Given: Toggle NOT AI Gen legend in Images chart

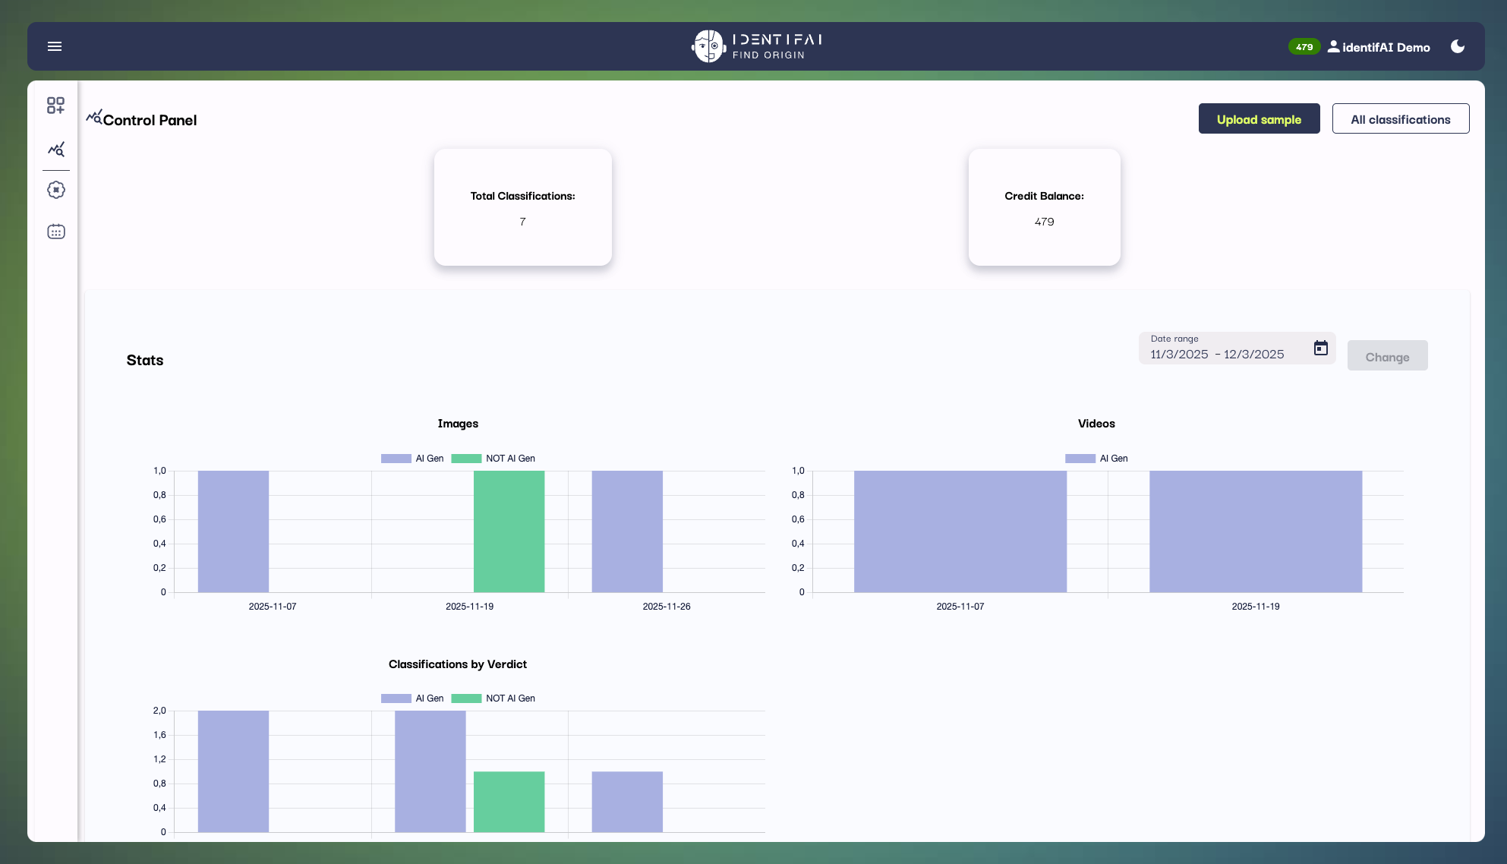Looking at the screenshot, I should 493,459.
